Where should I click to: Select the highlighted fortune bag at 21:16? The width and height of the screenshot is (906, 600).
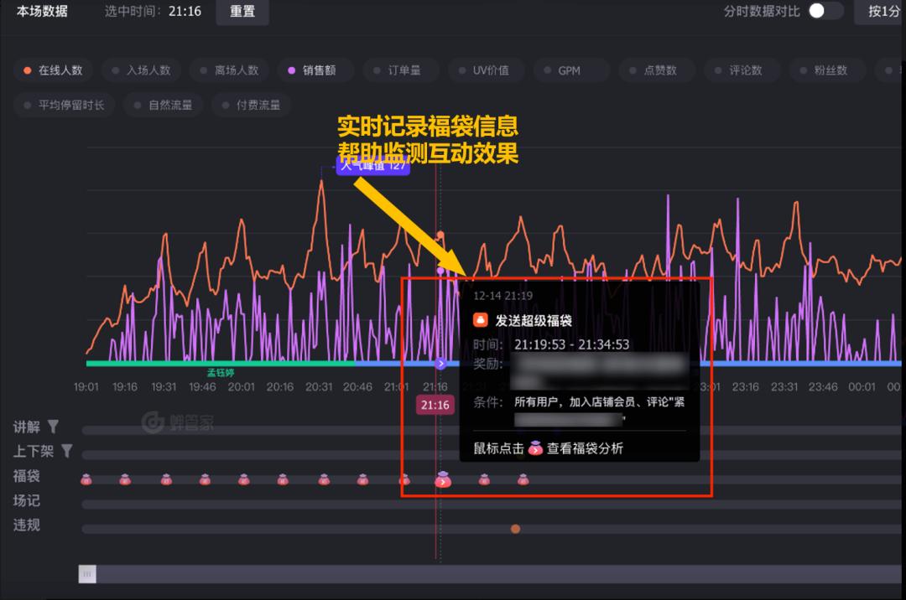tap(441, 481)
